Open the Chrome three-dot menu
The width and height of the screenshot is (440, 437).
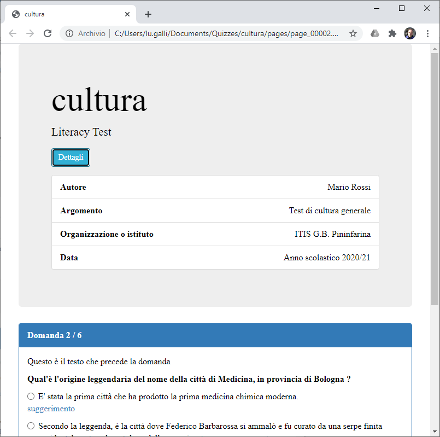[x=427, y=34]
